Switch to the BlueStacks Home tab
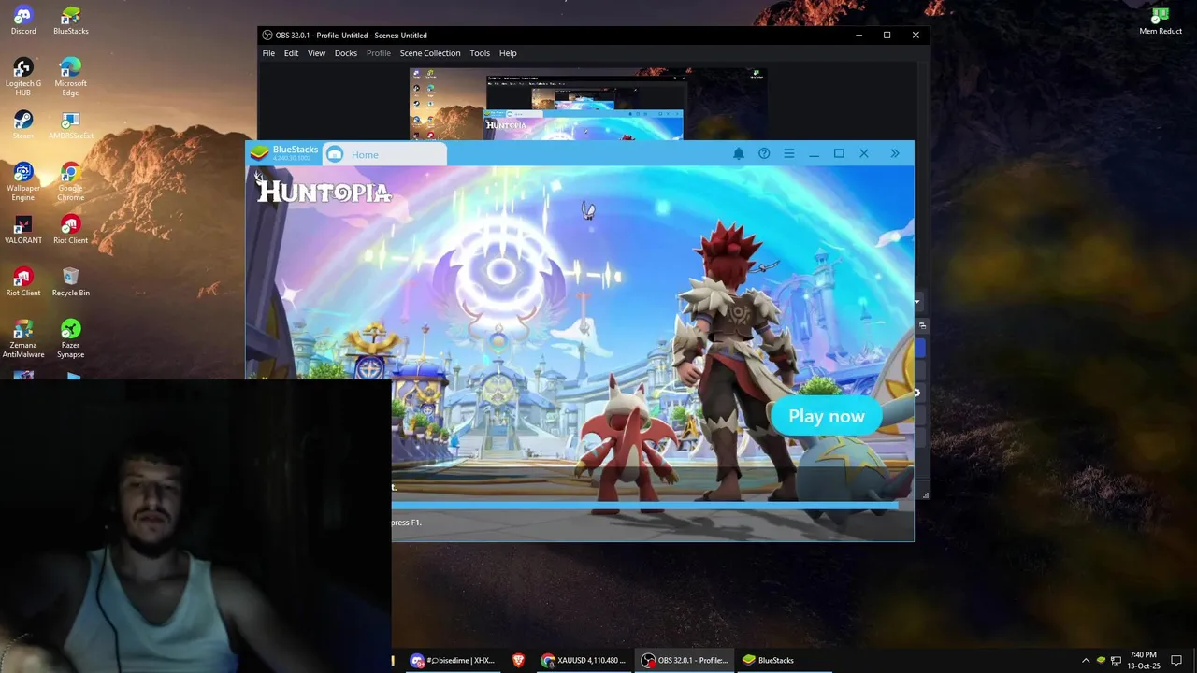The image size is (1197, 673). click(x=384, y=154)
